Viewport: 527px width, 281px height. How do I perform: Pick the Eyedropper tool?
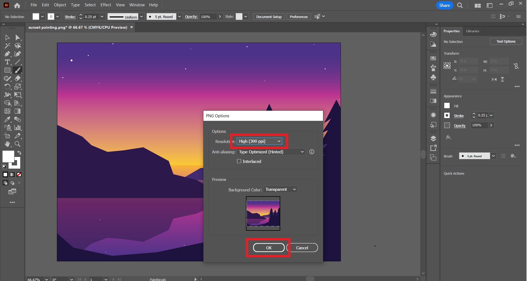[x=7, y=119]
